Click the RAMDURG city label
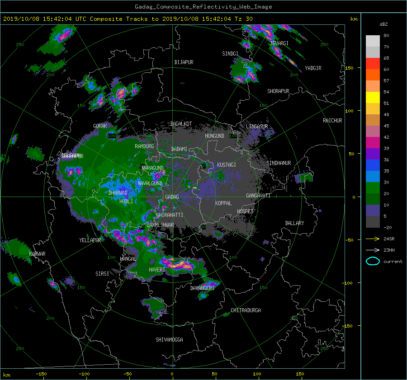The image size is (407, 380). pos(144,146)
